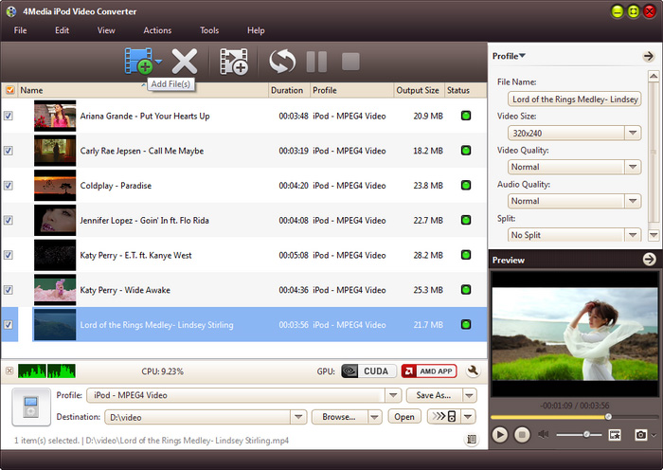Viewport: 663px width, 470px height.
Task: Click the Add Profile film-strip icon
Action: coord(234,63)
